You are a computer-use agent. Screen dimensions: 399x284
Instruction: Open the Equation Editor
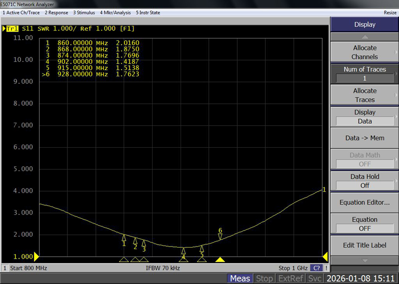pos(365,202)
